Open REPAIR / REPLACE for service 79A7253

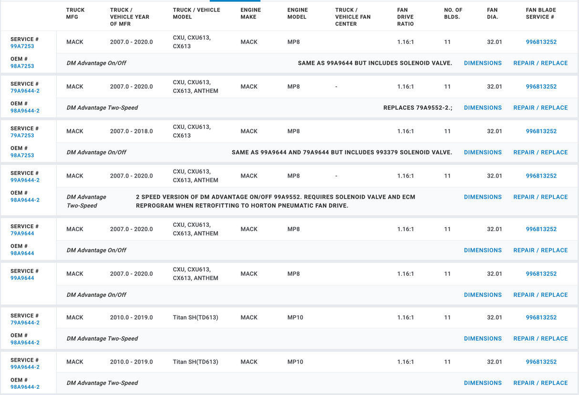coord(540,152)
